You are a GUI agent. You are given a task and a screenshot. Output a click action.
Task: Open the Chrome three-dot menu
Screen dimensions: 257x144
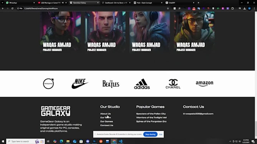(254, 8)
